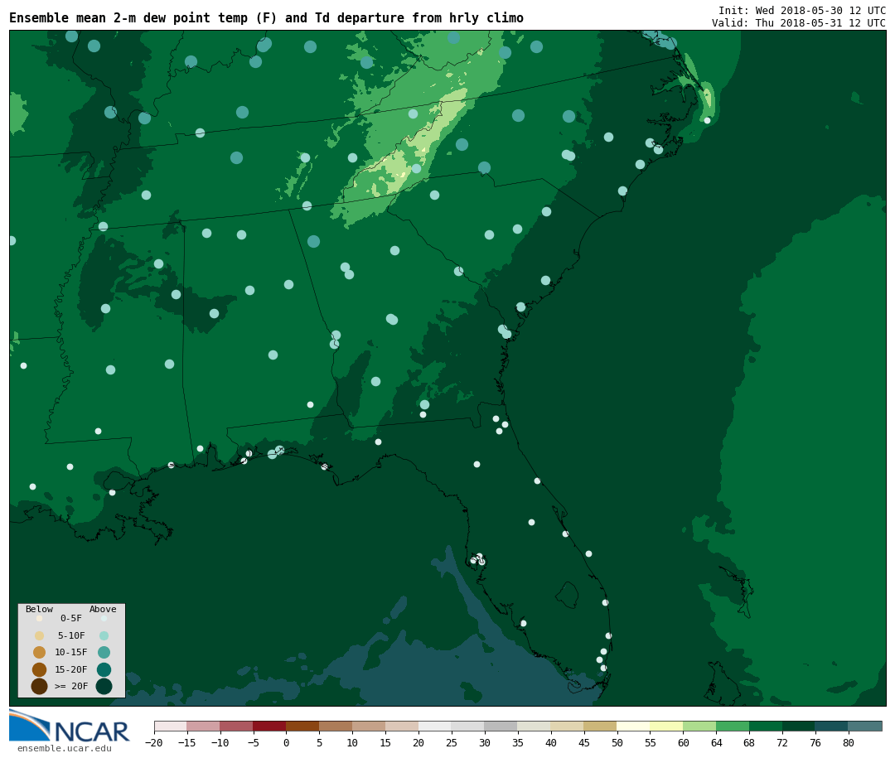Select the brown swatch between 0 and 5
The image size is (895, 758).
point(302,726)
